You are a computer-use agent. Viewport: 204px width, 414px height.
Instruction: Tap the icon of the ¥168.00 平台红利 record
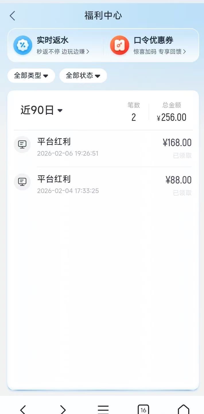(22, 144)
